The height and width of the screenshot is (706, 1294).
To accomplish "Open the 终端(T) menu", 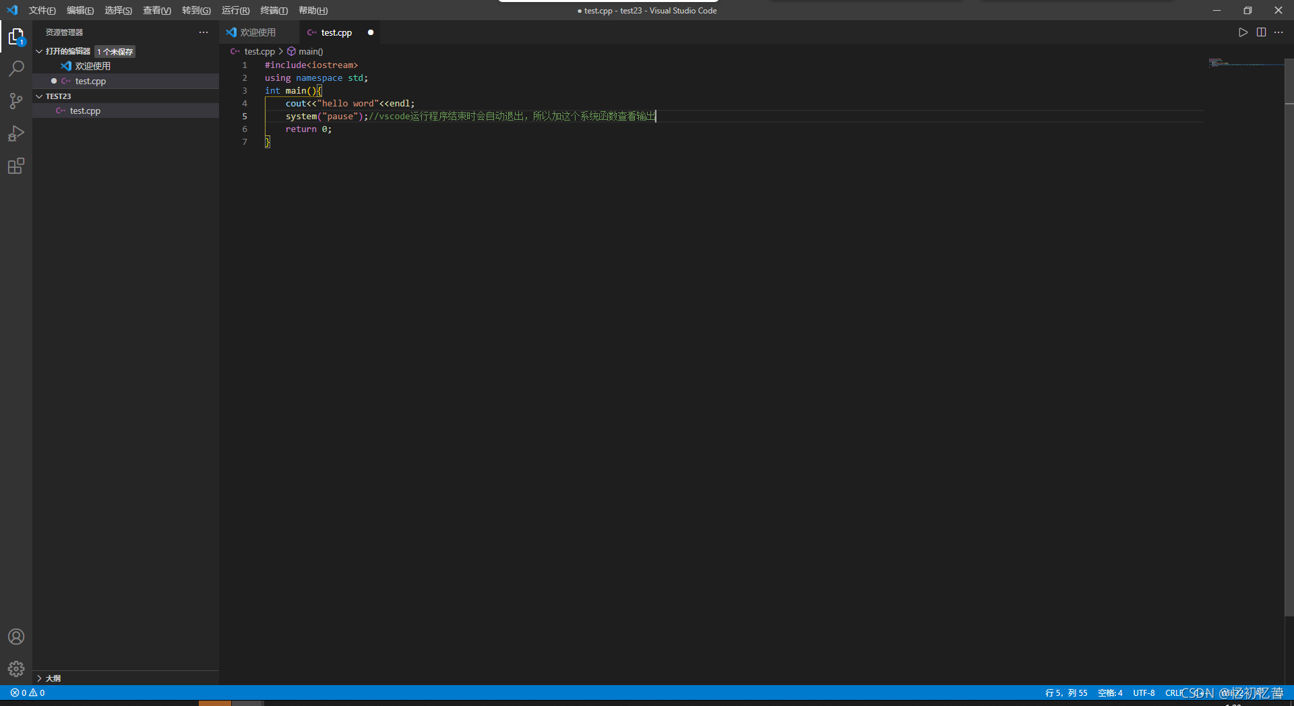I will coord(274,10).
